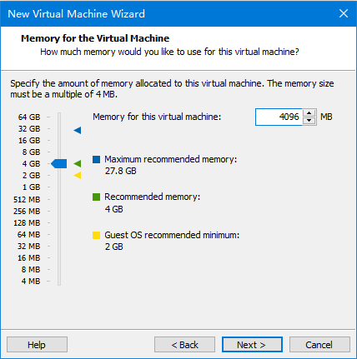
Task: Cancel the New Virtual Machine Wizard
Action: tap(319, 345)
